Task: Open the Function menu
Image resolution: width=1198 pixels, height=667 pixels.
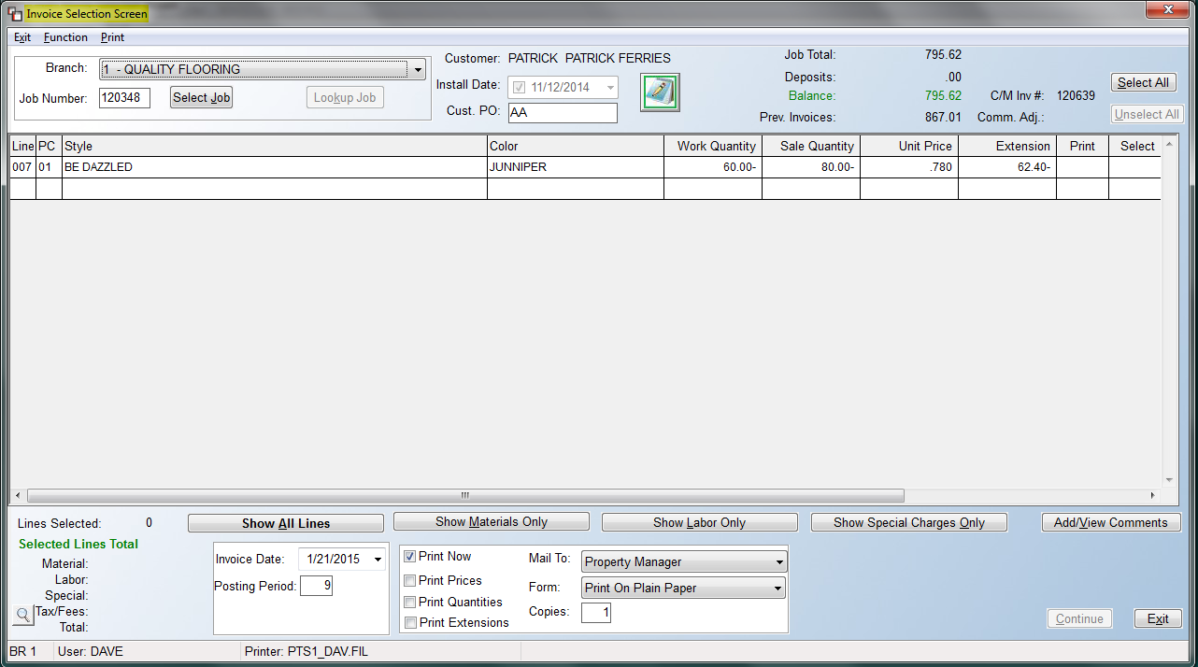Action: [x=64, y=37]
